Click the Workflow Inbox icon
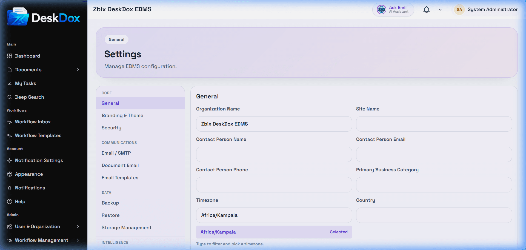Screen dimensions: 526x250 pos(10,122)
